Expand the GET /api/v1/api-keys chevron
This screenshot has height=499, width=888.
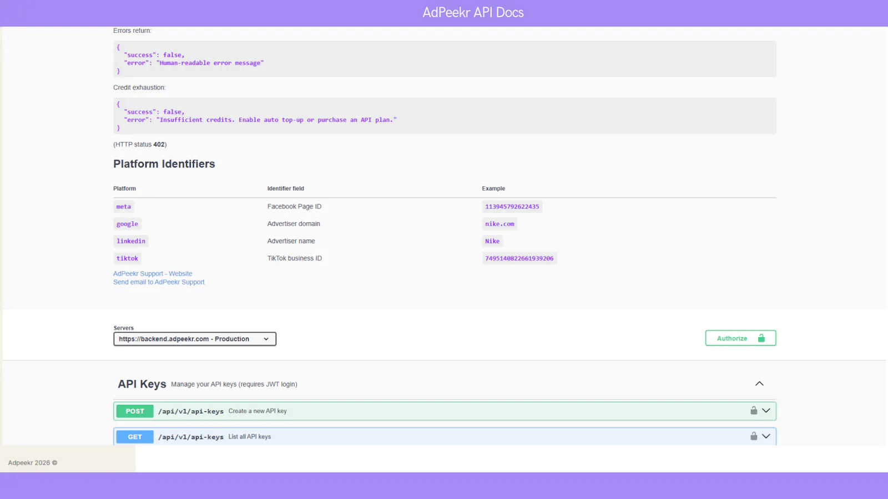[x=766, y=436]
